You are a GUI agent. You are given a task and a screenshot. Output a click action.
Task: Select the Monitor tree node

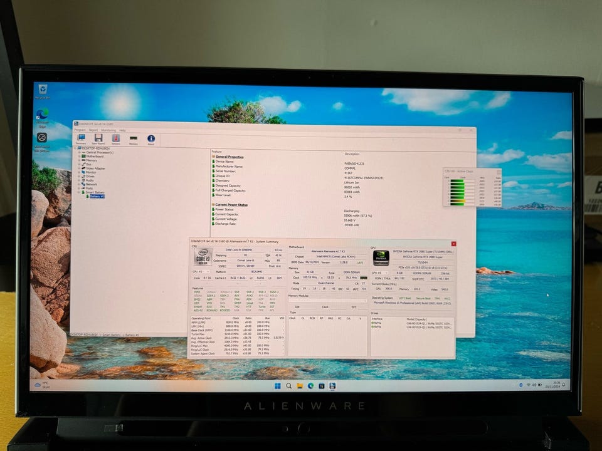click(88, 172)
